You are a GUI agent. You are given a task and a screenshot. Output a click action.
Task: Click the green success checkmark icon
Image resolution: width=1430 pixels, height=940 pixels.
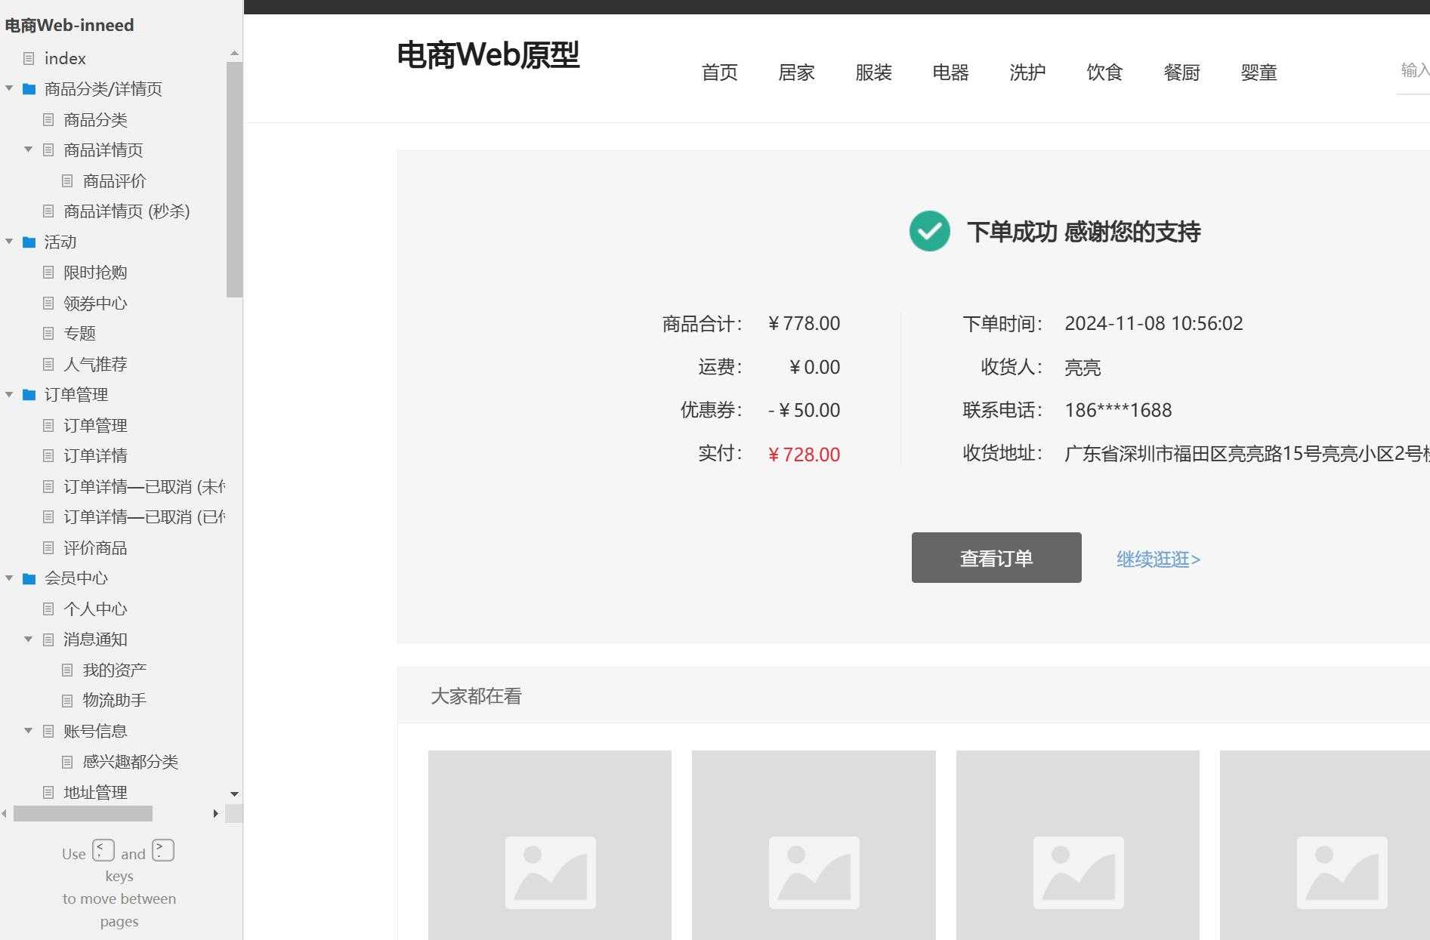(930, 232)
